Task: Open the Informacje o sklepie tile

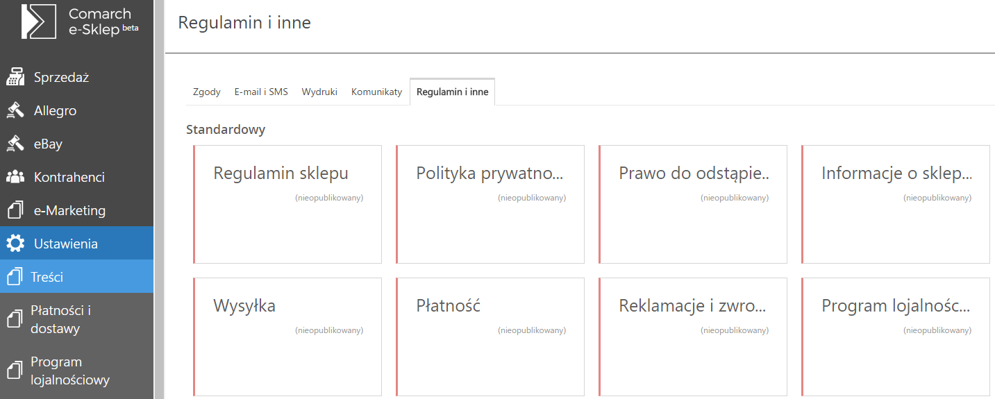Action: click(x=896, y=204)
